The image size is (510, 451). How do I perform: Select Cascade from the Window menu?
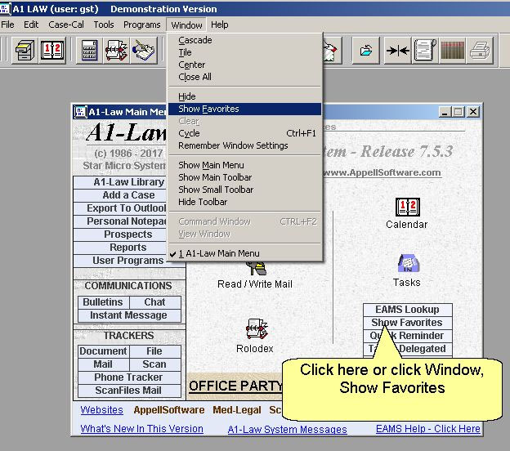195,40
